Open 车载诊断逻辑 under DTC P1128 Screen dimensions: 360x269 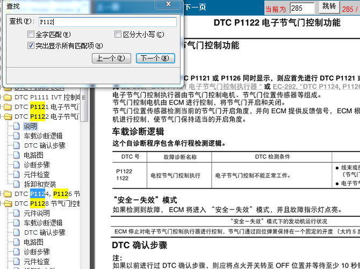click(x=43, y=223)
